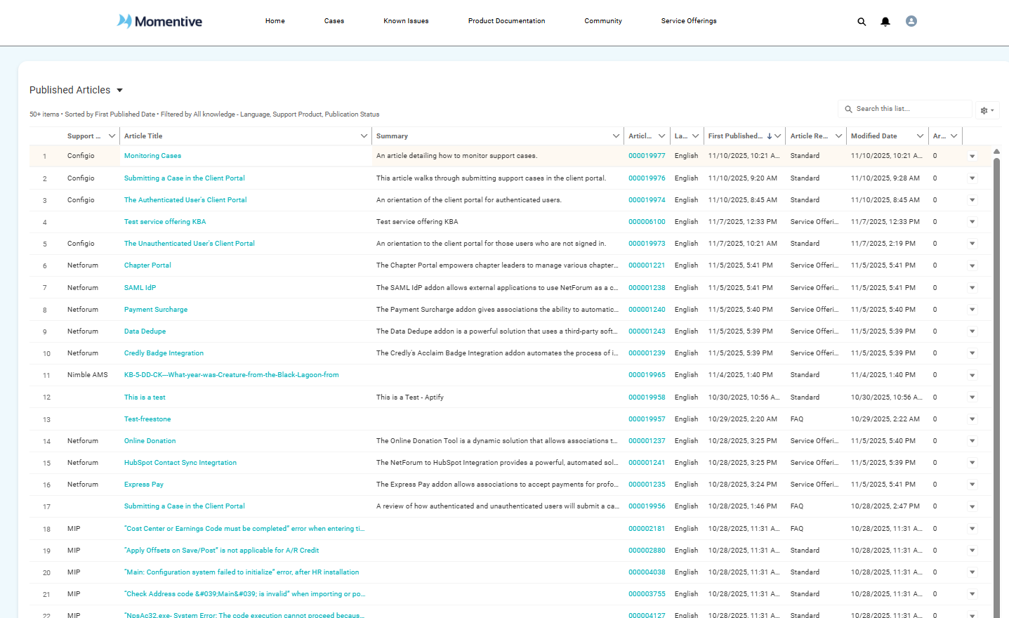1009x618 pixels.
Task: Open row actions for Online Donation
Action: (972, 441)
